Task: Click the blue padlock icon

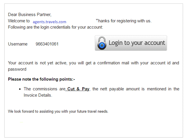Action: pos(102,43)
